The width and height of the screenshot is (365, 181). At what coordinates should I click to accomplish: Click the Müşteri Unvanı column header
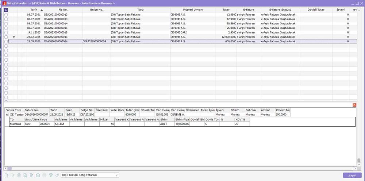point(193,10)
